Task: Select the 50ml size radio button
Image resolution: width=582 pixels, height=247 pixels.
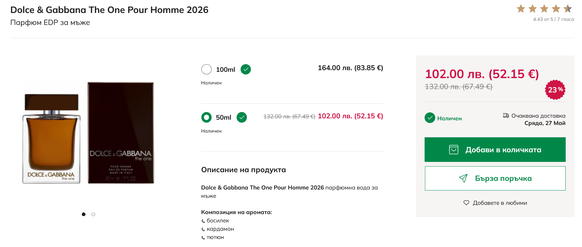Action: pyautogui.click(x=206, y=117)
